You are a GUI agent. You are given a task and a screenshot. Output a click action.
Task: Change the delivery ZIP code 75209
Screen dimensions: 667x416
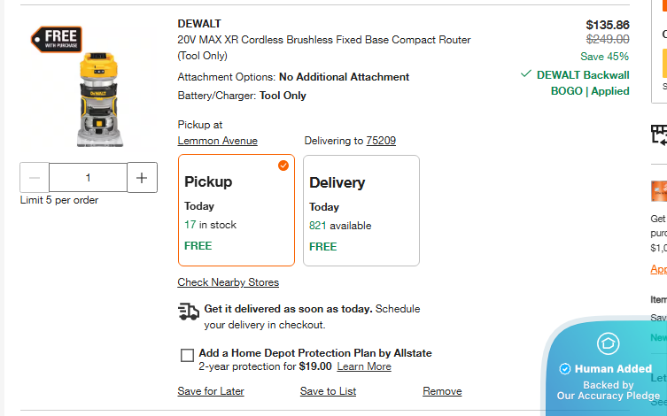coord(381,141)
